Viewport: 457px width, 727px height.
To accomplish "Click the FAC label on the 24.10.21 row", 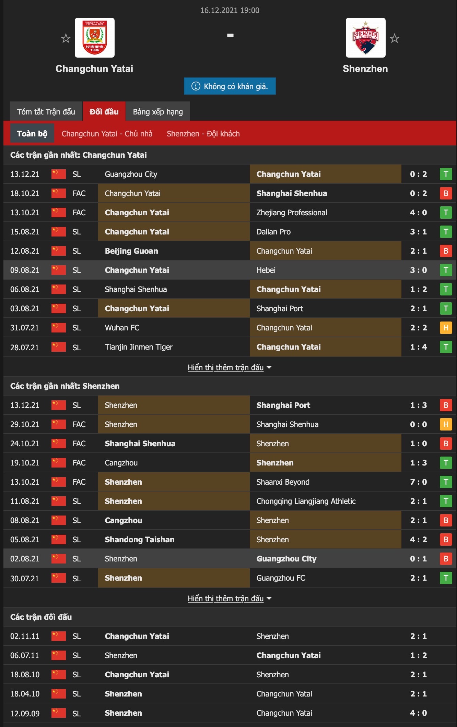I will click(x=79, y=444).
